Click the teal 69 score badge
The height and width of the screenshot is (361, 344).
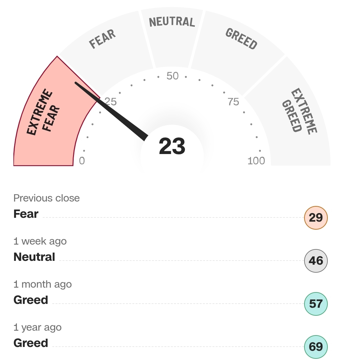pyautogui.click(x=316, y=347)
